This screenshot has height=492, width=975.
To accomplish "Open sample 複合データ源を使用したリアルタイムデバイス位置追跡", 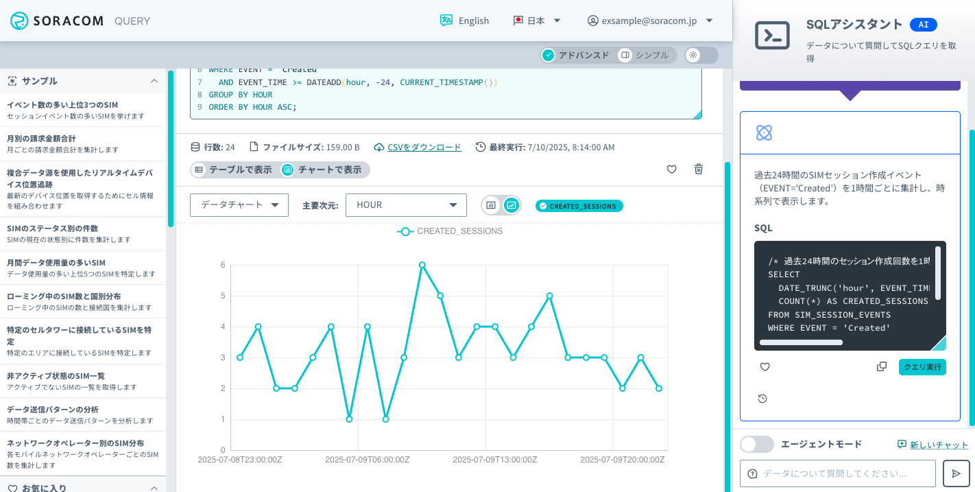I will (83, 189).
